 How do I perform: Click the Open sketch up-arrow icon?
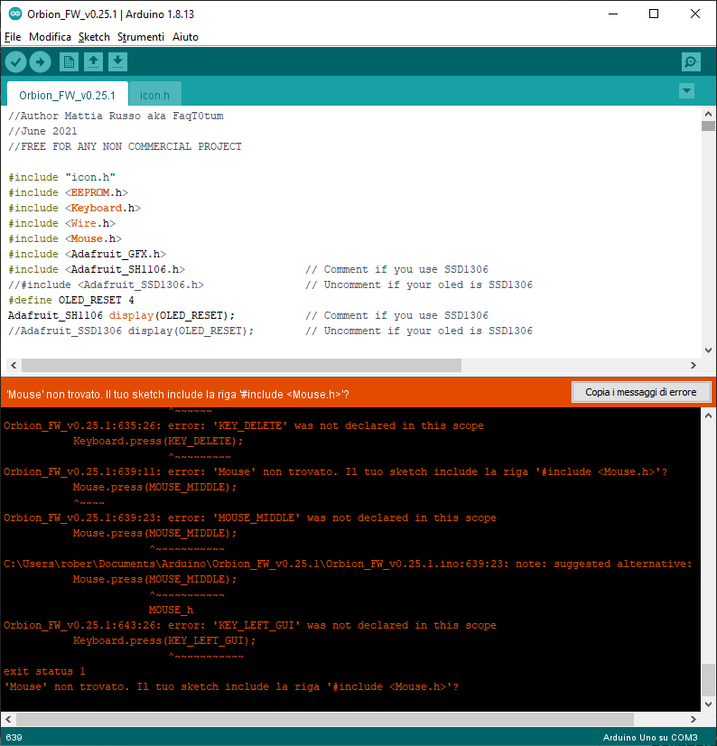tap(93, 62)
